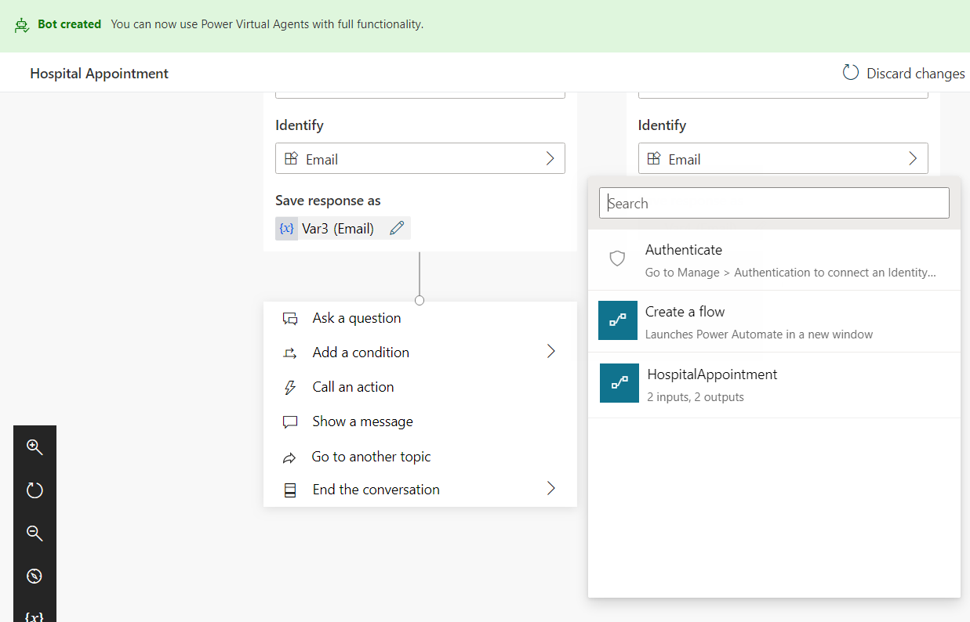Click the speech bubble icon for Ask a question
The height and width of the screenshot is (622, 970).
click(x=290, y=319)
